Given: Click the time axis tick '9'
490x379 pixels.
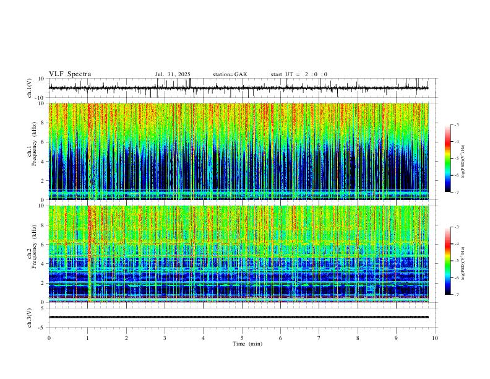Looking at the screenshot, I should point(396,338).
